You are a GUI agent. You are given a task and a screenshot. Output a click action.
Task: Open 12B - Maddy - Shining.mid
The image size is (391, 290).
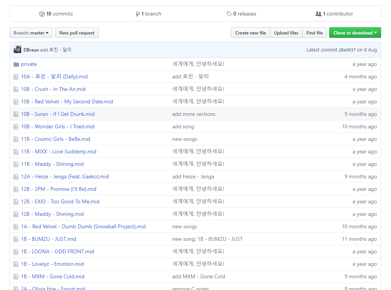coord(52,214)
